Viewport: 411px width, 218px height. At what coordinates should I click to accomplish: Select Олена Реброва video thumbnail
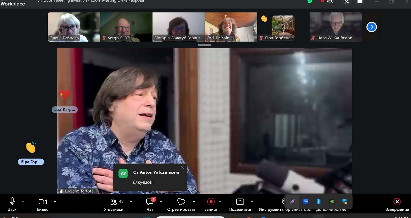pyautogui.click(x=74, y=27)
